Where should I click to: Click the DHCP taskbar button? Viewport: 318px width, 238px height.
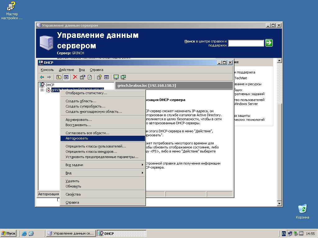tap(121, 234)
